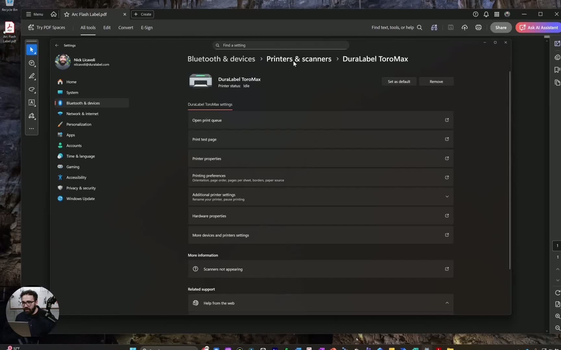Open the Acrobat account profile avatar
Image resolution: width=561 pixels, height=350 pixels.
point(507,14)
